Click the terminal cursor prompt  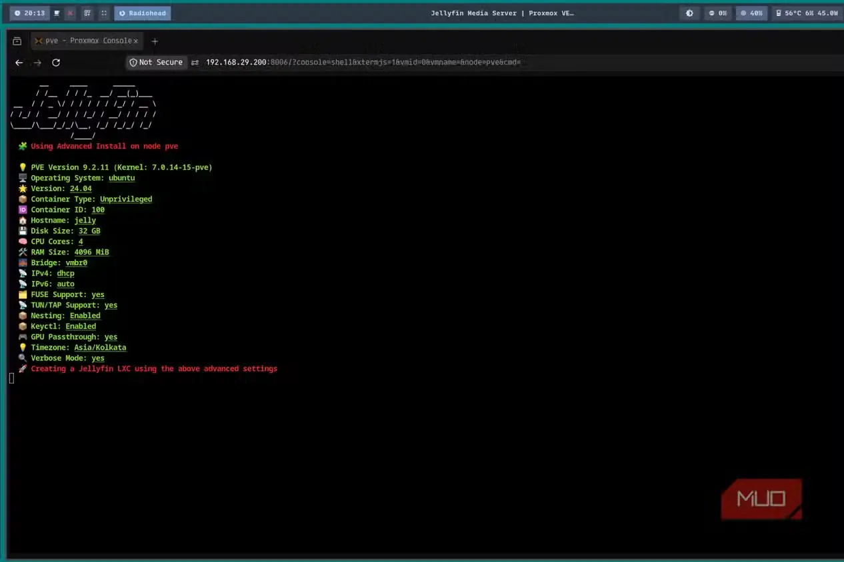pos(11,378)
